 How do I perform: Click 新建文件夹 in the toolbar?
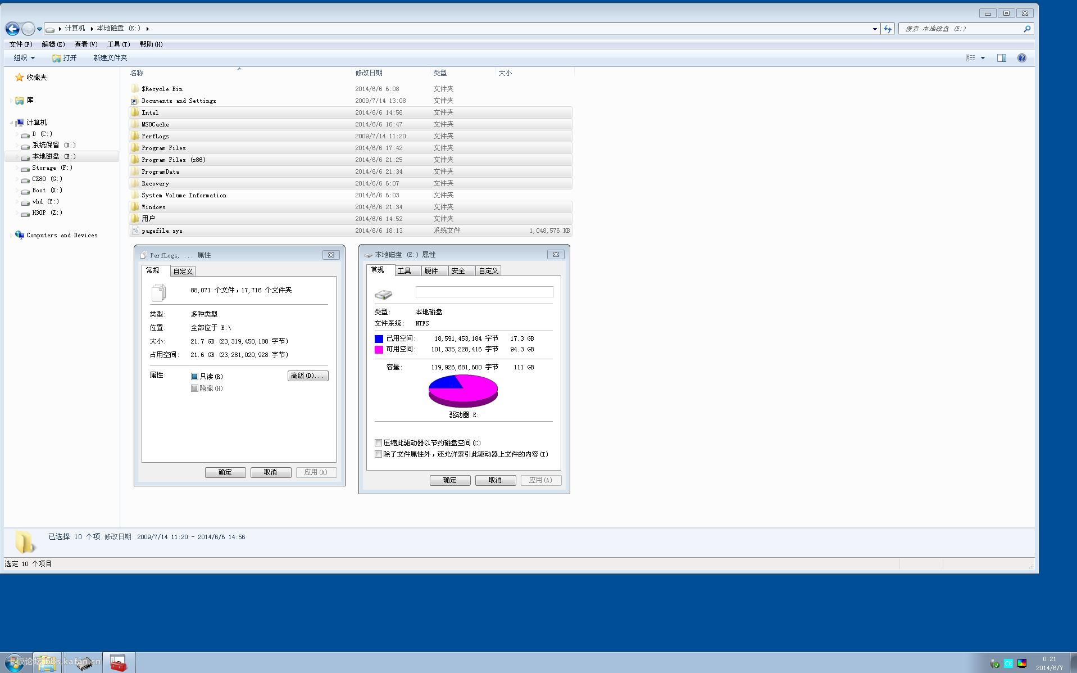click(110, 58)
